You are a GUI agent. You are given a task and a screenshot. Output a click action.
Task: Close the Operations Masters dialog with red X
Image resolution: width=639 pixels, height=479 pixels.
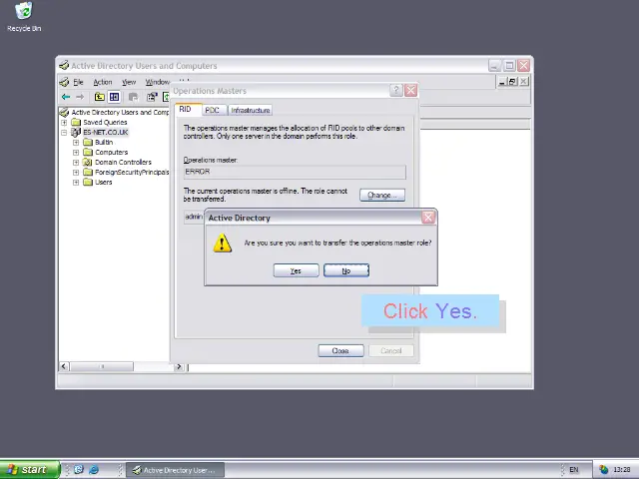click(x=410, y=91)
